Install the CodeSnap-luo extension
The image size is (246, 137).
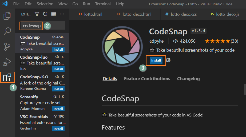click(58, 69)
